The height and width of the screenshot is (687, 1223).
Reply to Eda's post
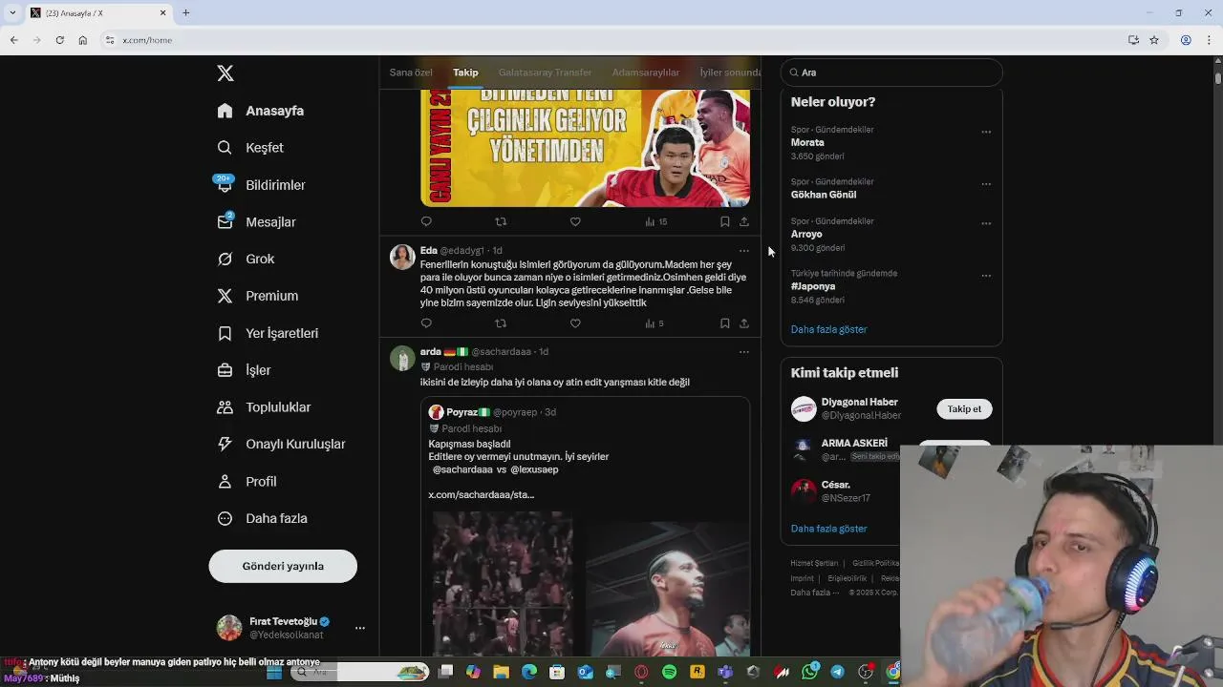[x=426, y=323]
